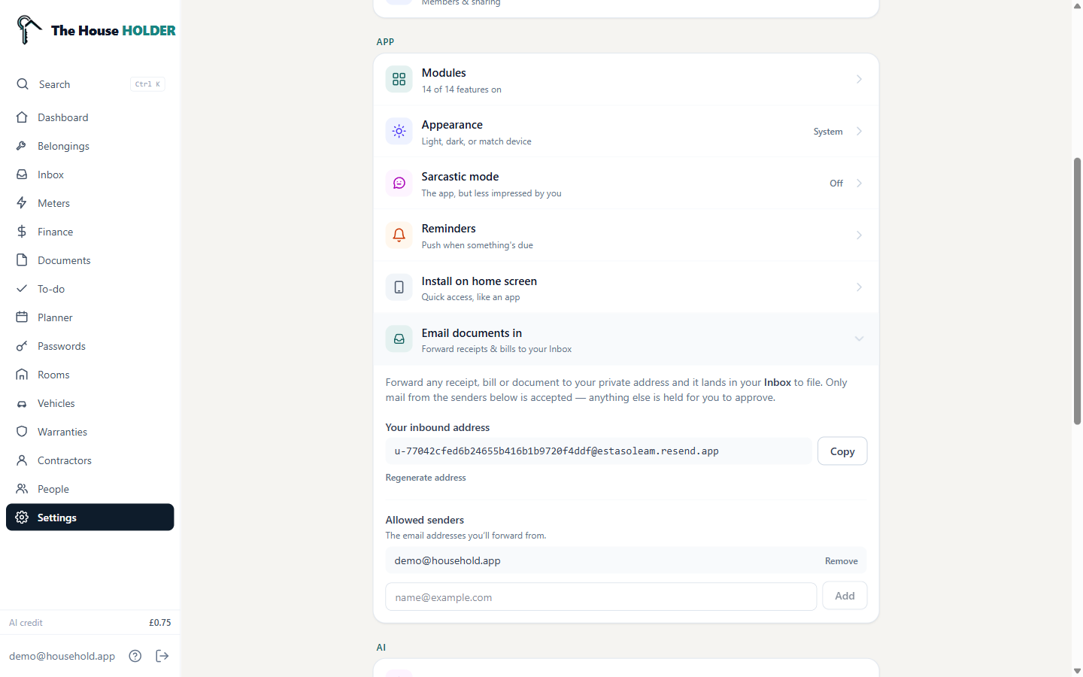Open help via question mark icon
Viewport: 1083px width, 677px height.
135,656
